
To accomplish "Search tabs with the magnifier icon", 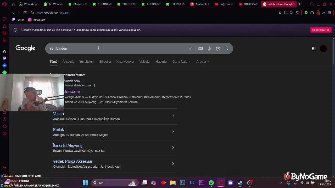I will tap(312, 4).
